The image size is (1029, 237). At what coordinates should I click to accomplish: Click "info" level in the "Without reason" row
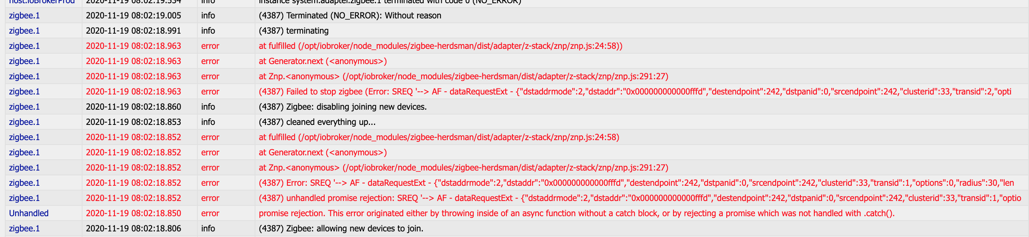208,16
